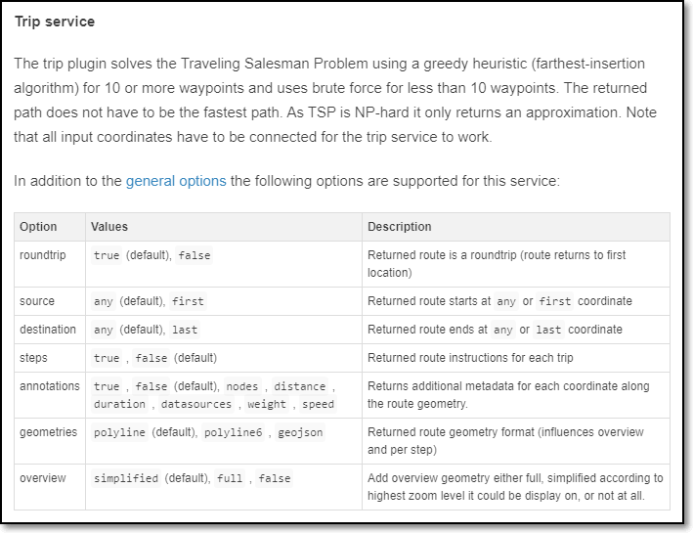The image size is (693, 533).
Task: Click the Trip service heading
Action: [55, 21]
